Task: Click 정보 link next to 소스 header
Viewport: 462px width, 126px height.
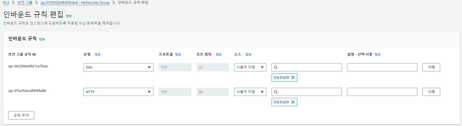Action: [248, 54]
